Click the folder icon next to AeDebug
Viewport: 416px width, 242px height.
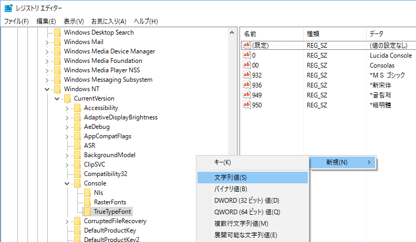(x=78, y=127)
